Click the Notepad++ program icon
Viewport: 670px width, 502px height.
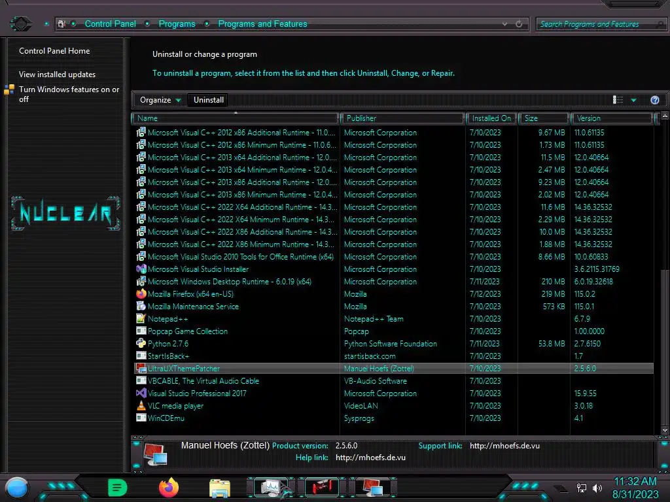(141, 318)
